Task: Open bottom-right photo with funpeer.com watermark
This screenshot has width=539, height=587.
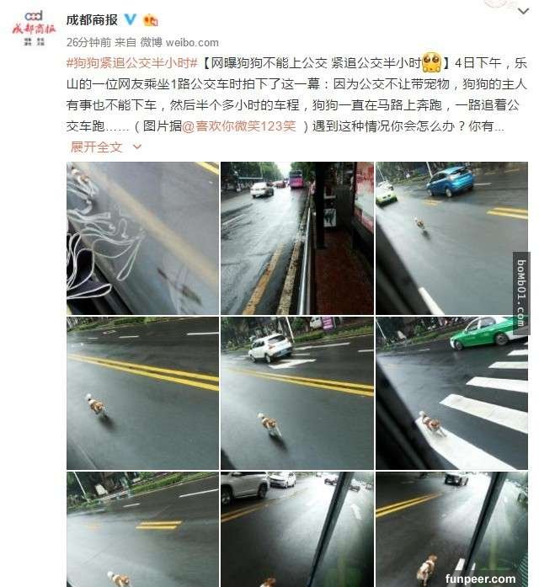Action: pyautogui.click(x=451, y=530)
